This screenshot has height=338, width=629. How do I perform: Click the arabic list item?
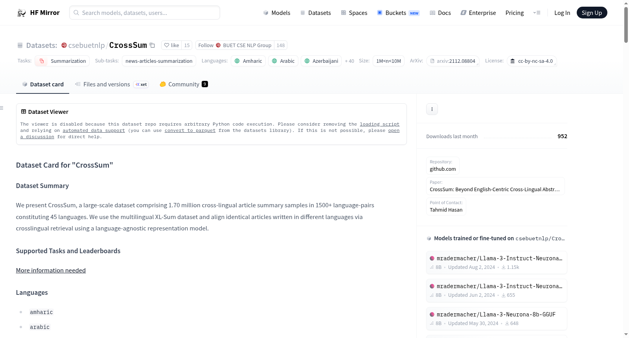40,327
